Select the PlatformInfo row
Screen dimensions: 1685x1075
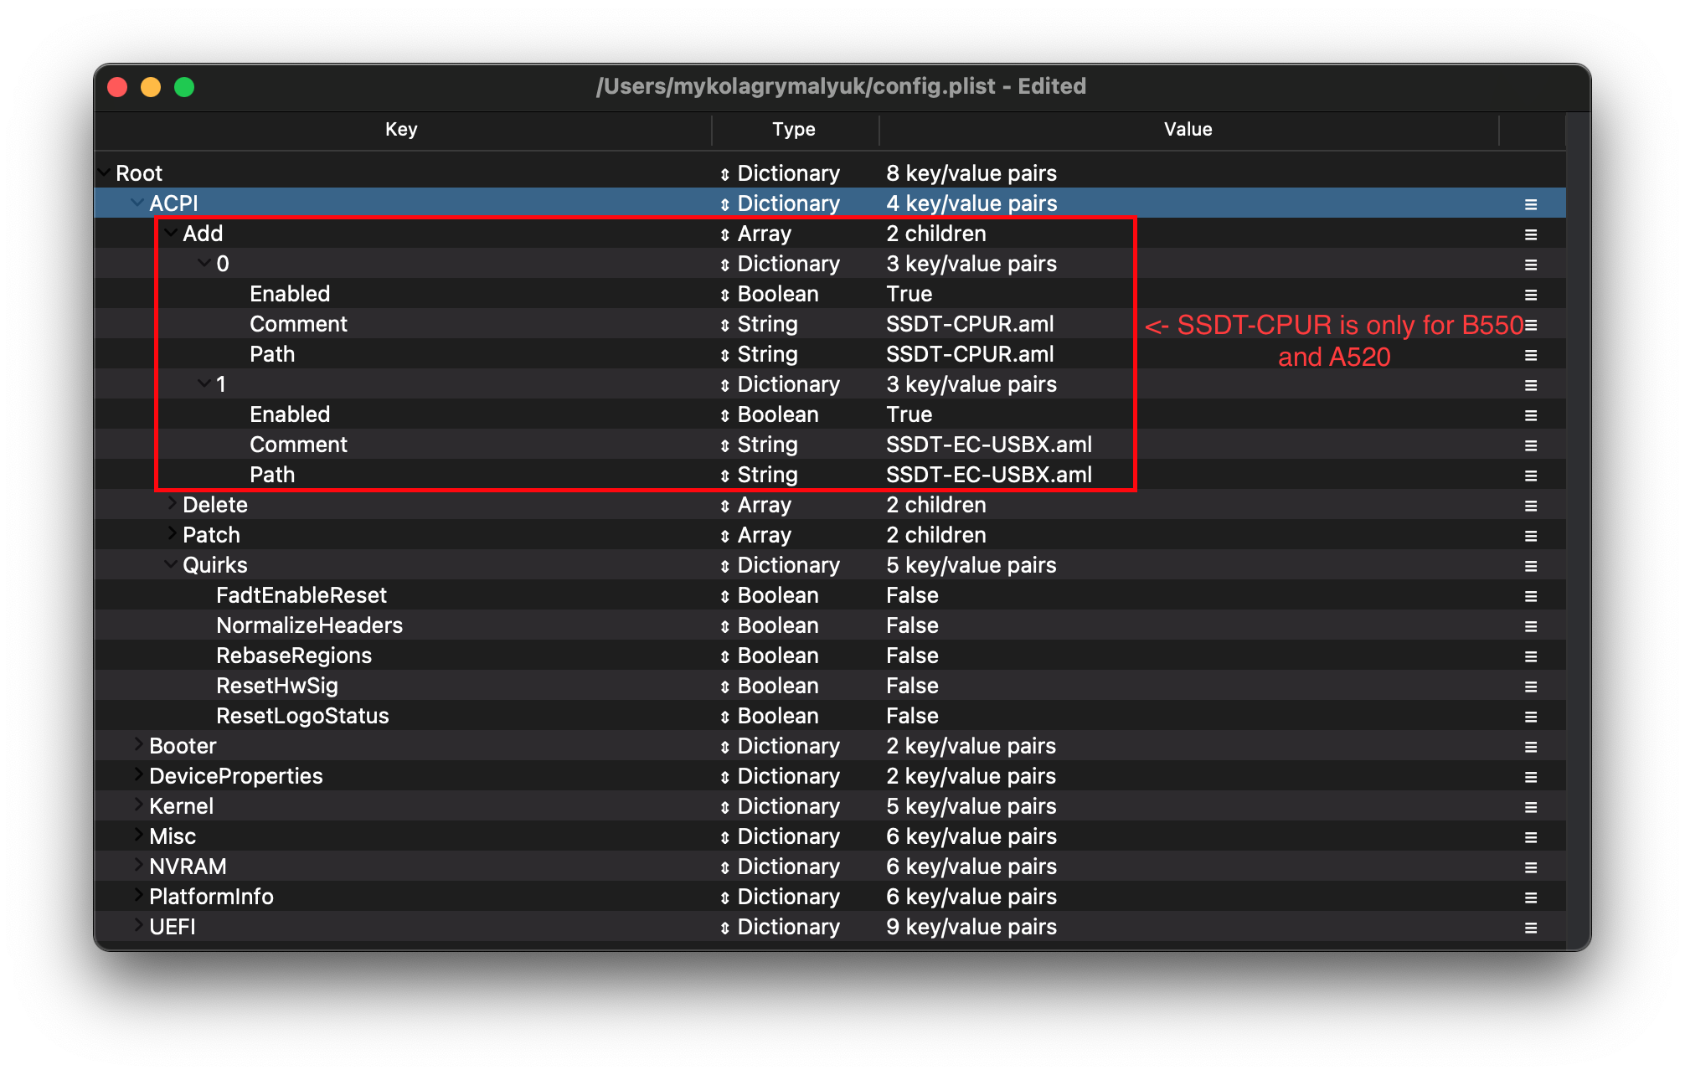pyautogui.click(x=211, y=898)
